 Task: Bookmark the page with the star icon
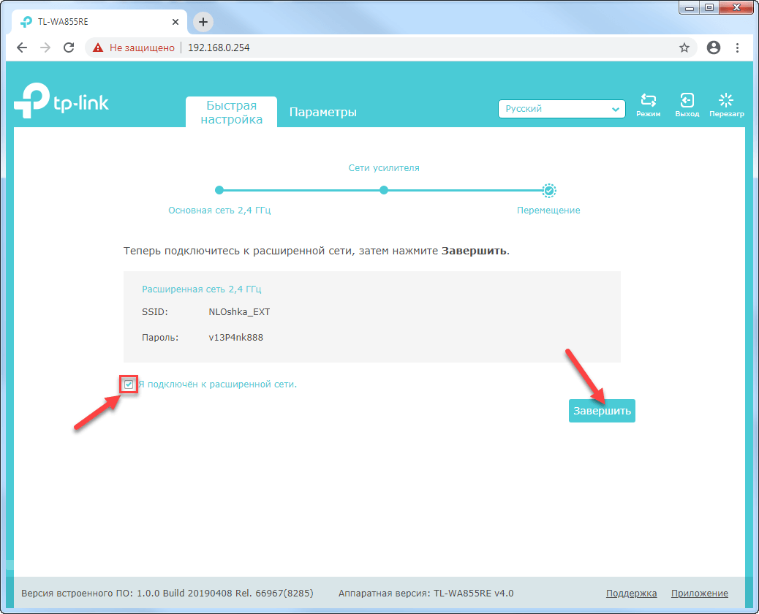685,47
